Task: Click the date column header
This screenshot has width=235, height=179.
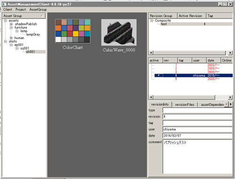Action: coord(213,60)
